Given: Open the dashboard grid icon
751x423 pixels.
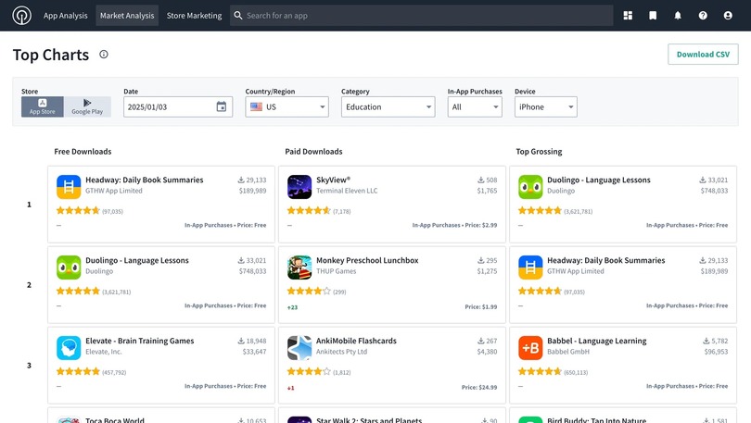Looking at the screenshot, I should [x=628, y=16].
